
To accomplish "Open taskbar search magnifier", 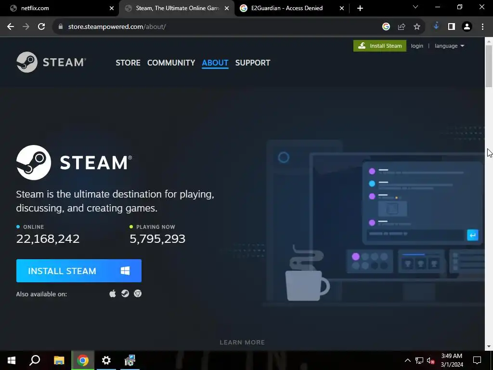I will click(35, 360).
